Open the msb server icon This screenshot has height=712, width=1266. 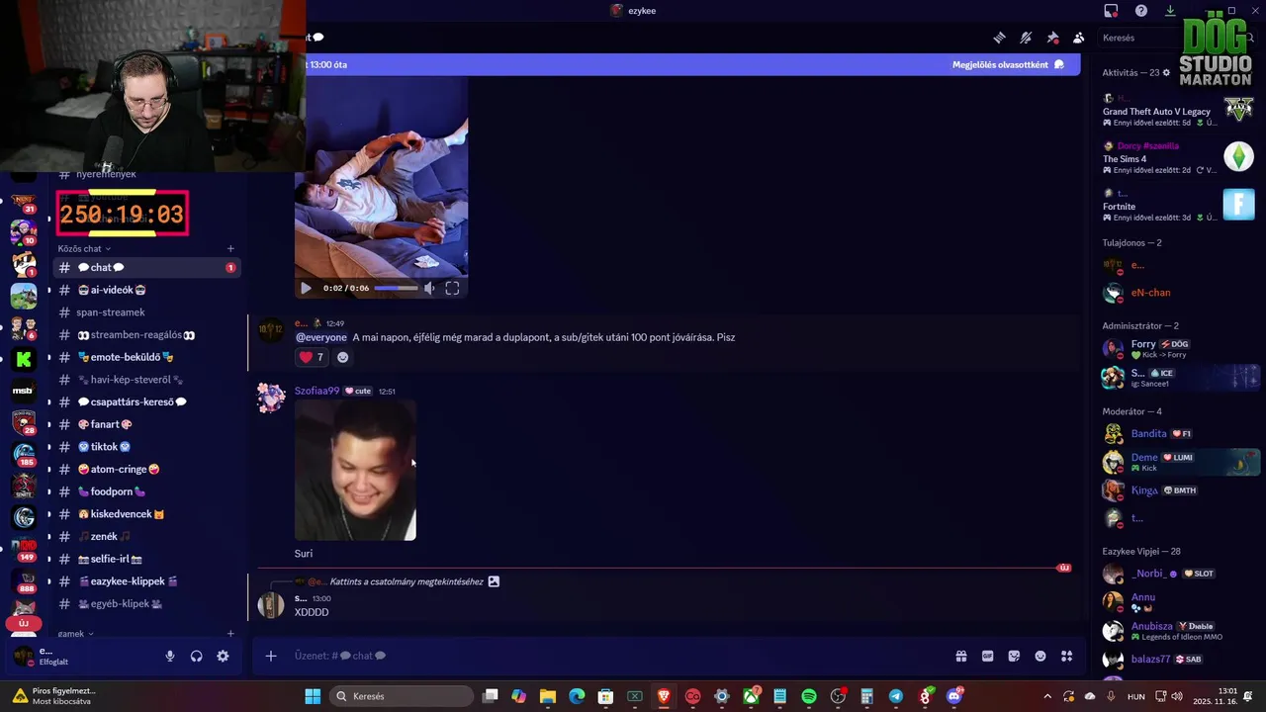(24, 391)
